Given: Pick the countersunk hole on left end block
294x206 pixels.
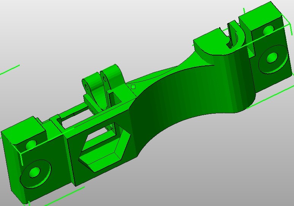Looking at the screenshot, I should 35,174.
